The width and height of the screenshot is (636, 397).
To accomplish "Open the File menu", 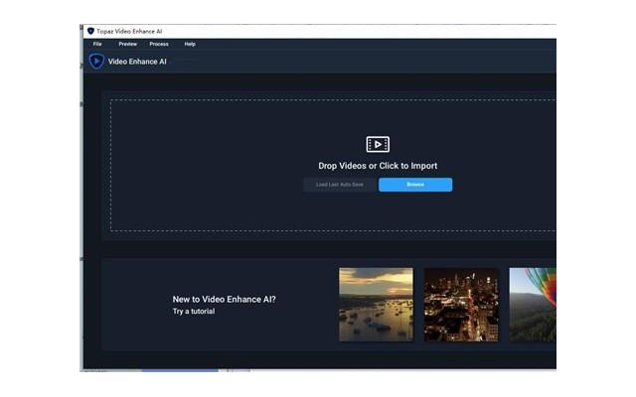I will pyautogui.click(x=97, y=44).
